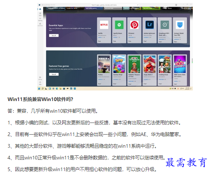Click the Pinterest app tile
Screen dimensions: 210x174
coord(134,30)
